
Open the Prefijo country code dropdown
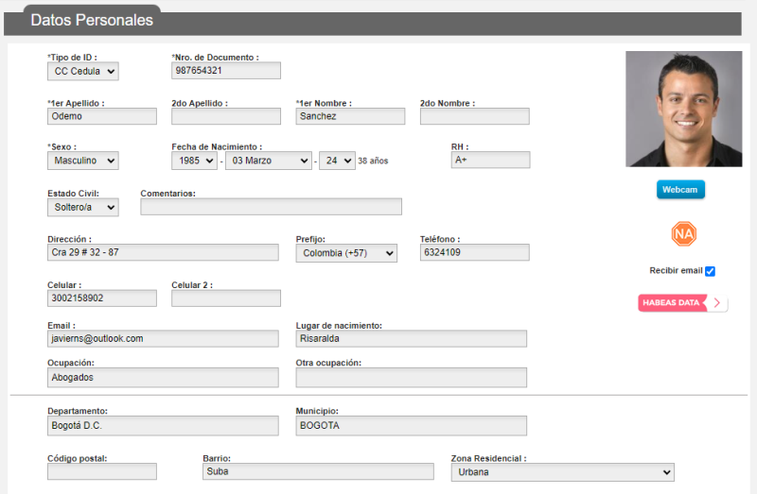tap(346, 253)
